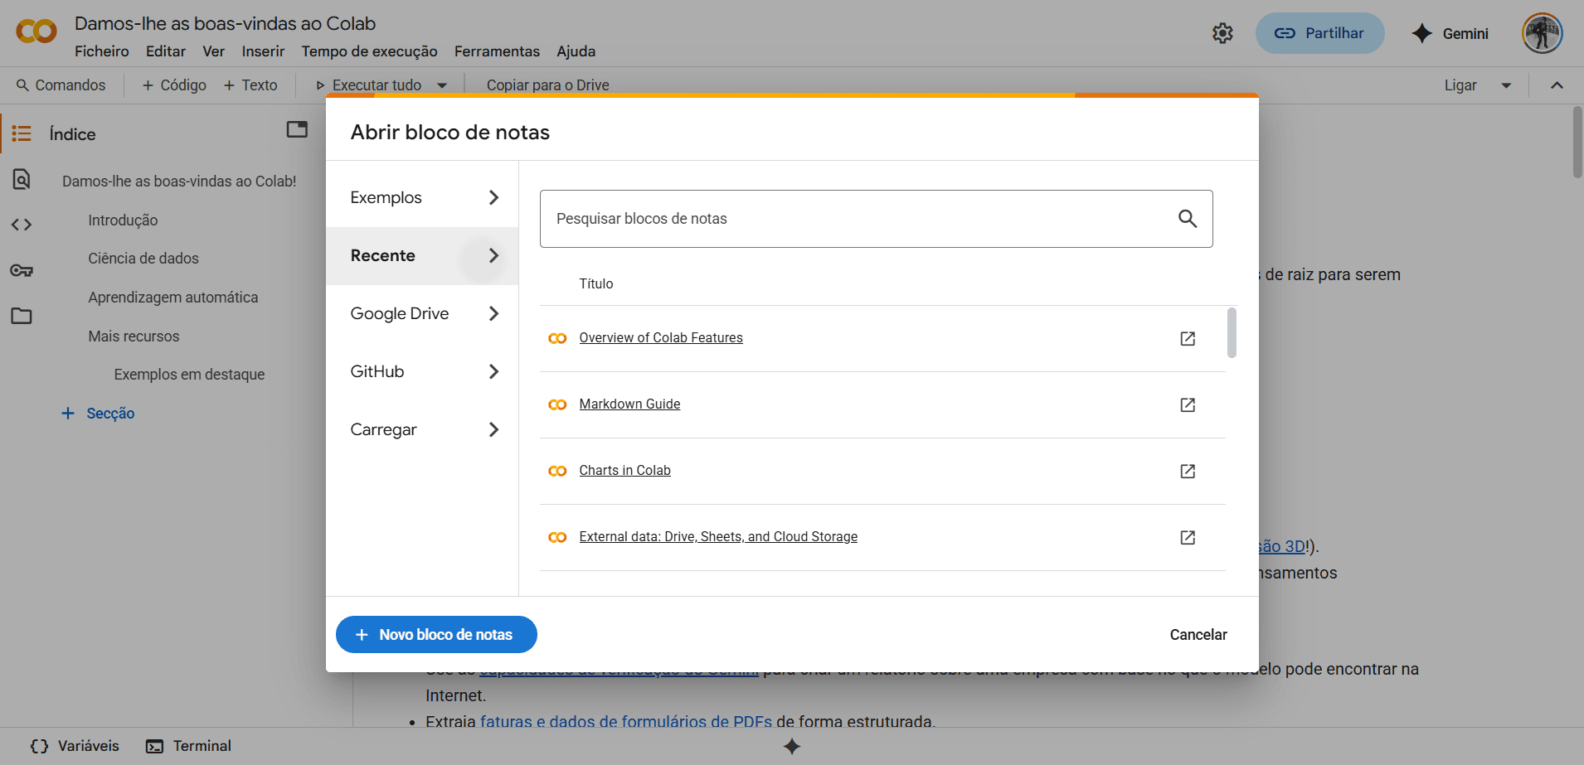Open the code snippets sidebar icon
Screen dimensions: 1584x765
22,225
